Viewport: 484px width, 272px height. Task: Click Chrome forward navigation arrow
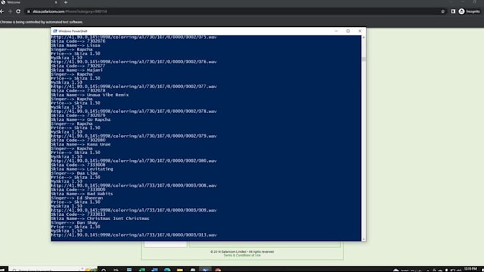[x=10, y=11]
